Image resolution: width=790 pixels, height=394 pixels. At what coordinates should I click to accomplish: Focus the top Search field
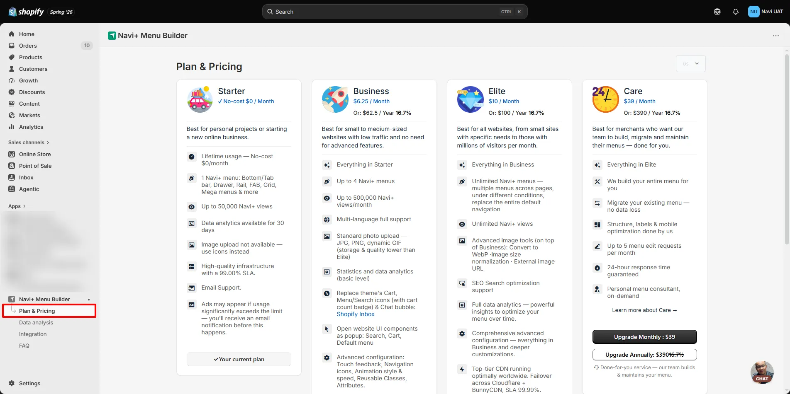coord(395,12)
